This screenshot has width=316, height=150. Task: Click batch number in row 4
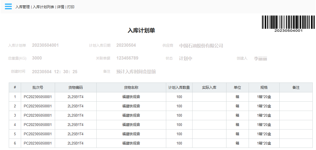tap(38, 125)
